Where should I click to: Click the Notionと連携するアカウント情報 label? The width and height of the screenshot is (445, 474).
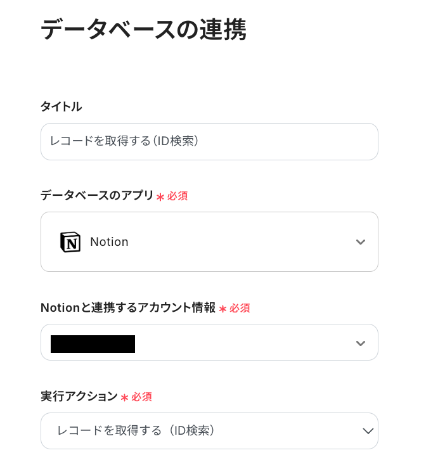pyautogui.click(x=128, y=308)
